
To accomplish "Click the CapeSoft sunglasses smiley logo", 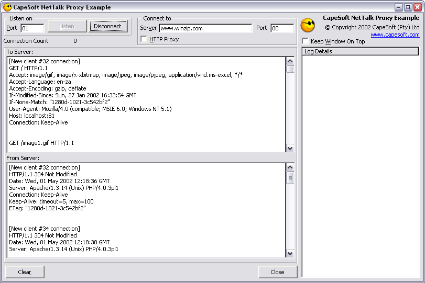I will tap(308, 25).
